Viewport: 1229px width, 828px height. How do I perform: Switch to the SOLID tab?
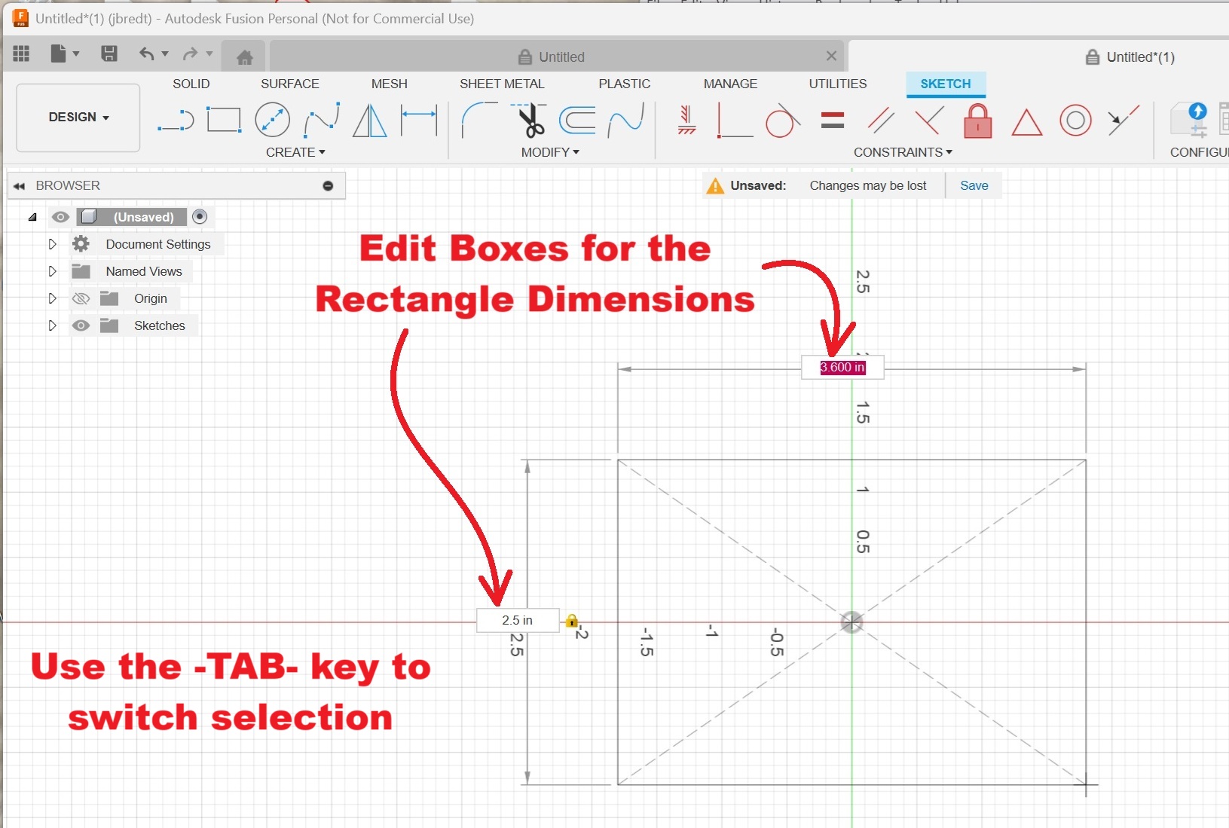click(x=191, y=84)
